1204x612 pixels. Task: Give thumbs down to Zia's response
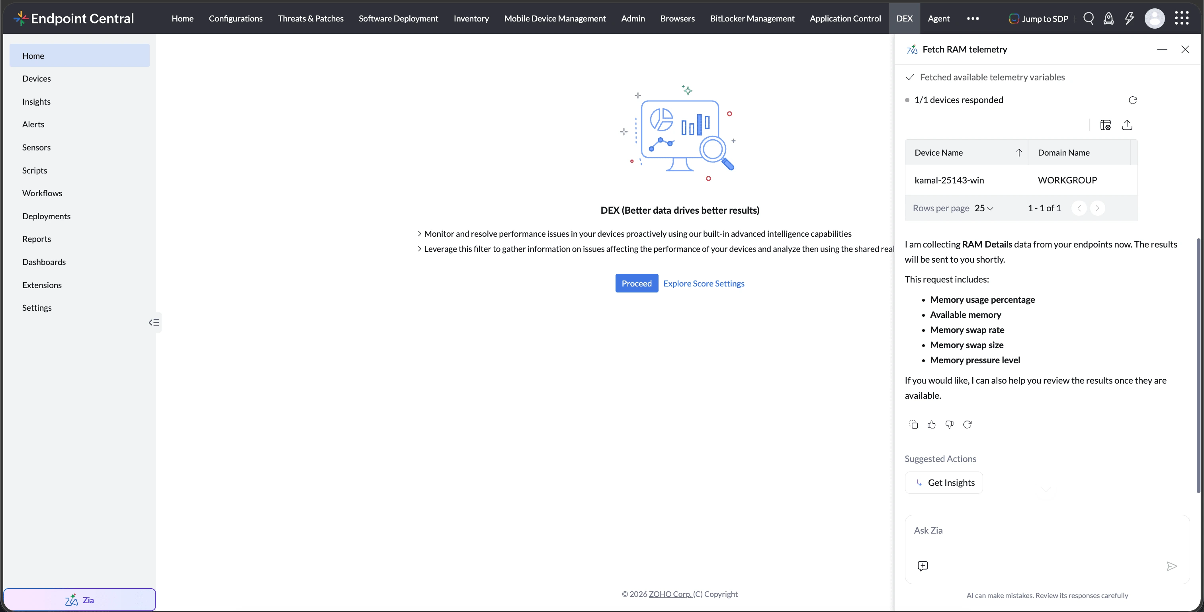(x=949, y=424)
